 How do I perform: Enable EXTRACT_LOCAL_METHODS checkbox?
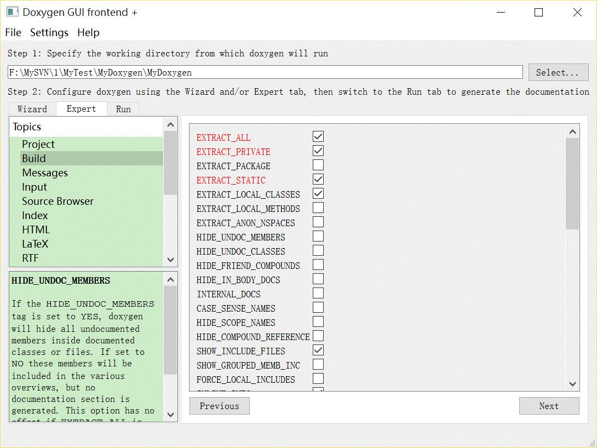tap(318, 208)
